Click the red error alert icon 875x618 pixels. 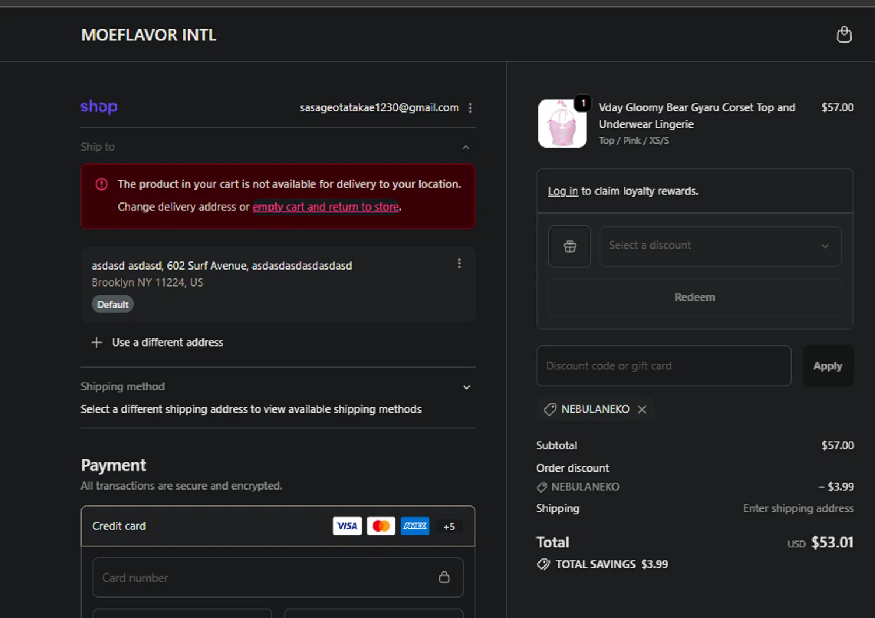coord(101,184)
